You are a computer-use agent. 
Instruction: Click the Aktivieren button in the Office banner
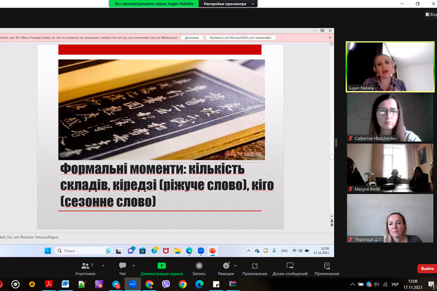(x=192, y=37)
